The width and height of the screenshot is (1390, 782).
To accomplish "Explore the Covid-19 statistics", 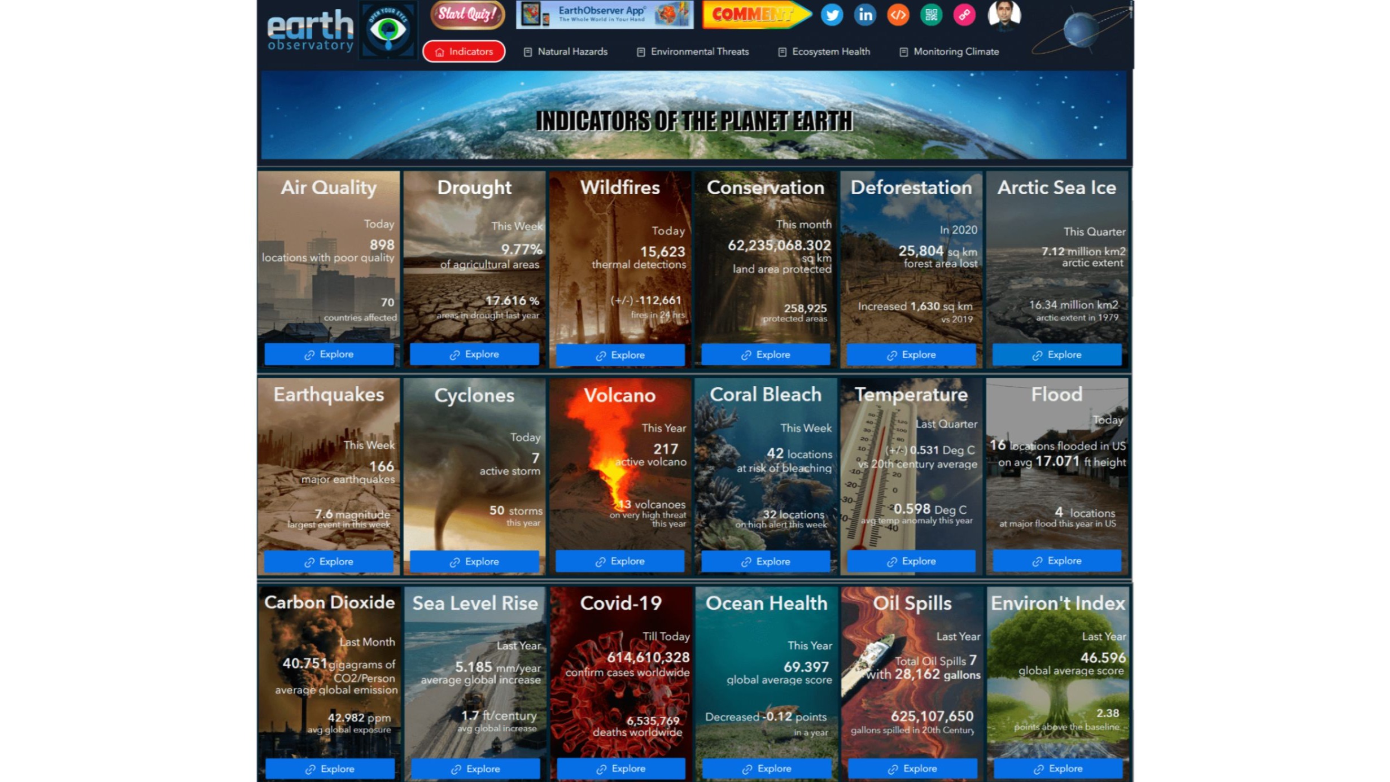I will point(620,768).
